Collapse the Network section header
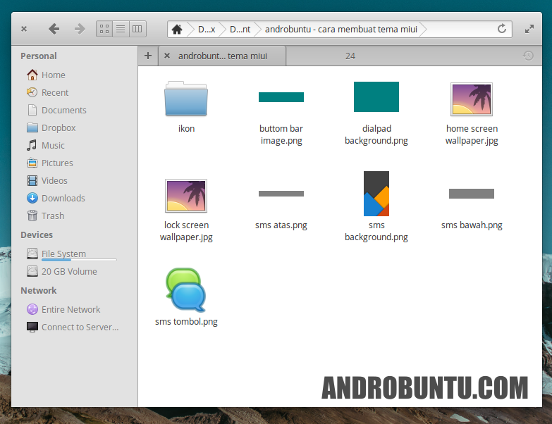This screenshot has width=552, height=424. [38, 290]
